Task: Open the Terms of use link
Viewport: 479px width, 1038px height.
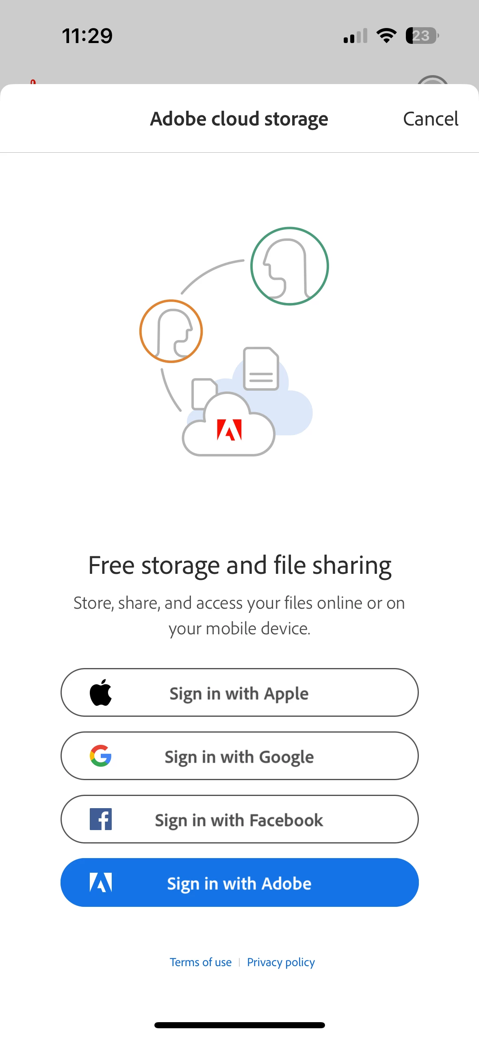Action: click(201, 962)
